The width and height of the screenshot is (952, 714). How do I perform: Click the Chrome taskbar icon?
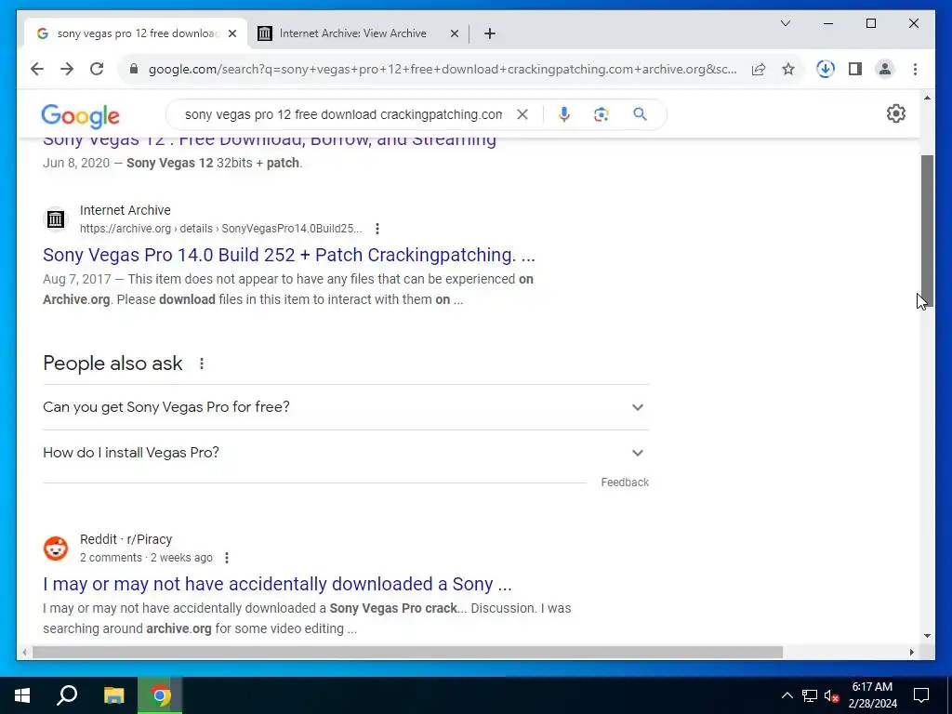(160, 695)
